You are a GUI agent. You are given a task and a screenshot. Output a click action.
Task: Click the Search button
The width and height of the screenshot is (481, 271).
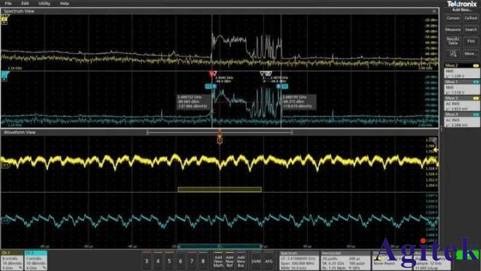pyautogui.click(x=471, y=29)
